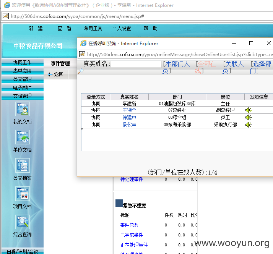
Task: Click the 发短信息 column header
Action: coord(259,97)
